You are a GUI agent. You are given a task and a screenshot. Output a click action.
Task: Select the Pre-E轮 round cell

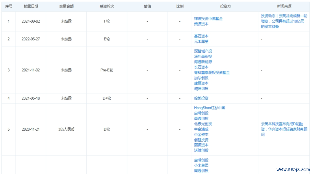(x=107, y=70)
